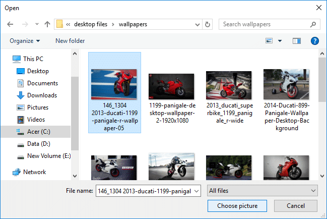Refresh the wallpapers folder view
327x219 pixels.
coord(207,24)
